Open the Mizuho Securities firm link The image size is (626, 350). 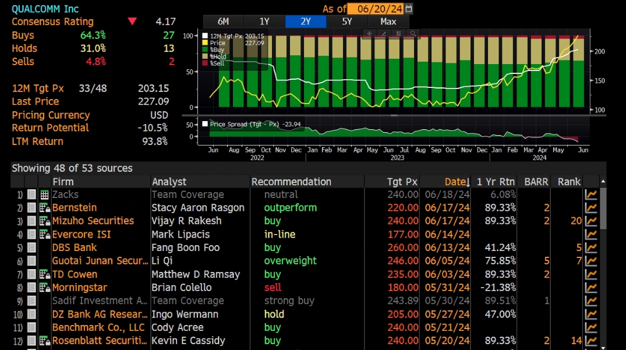[x=93, y=221]
